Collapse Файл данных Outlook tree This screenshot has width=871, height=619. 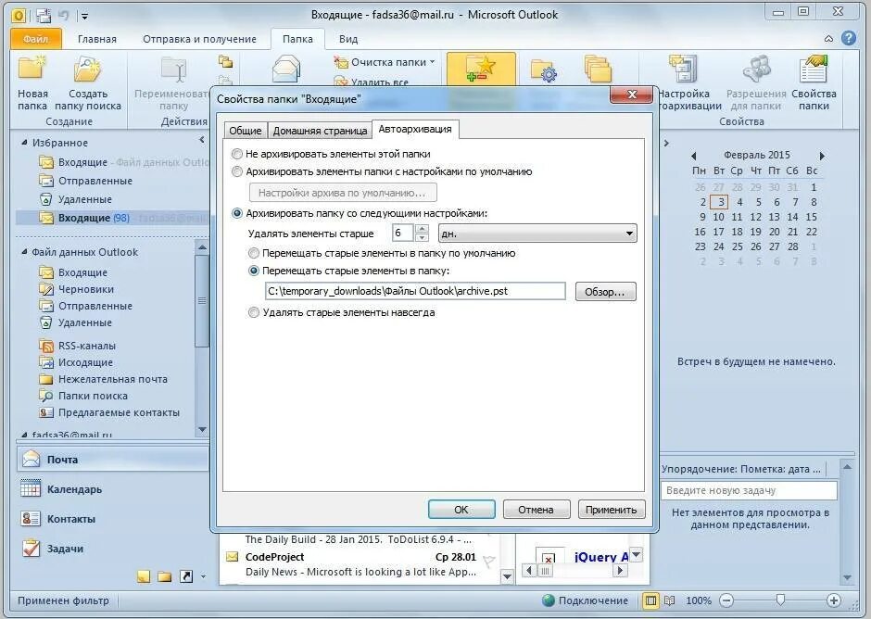click(24, 252)
